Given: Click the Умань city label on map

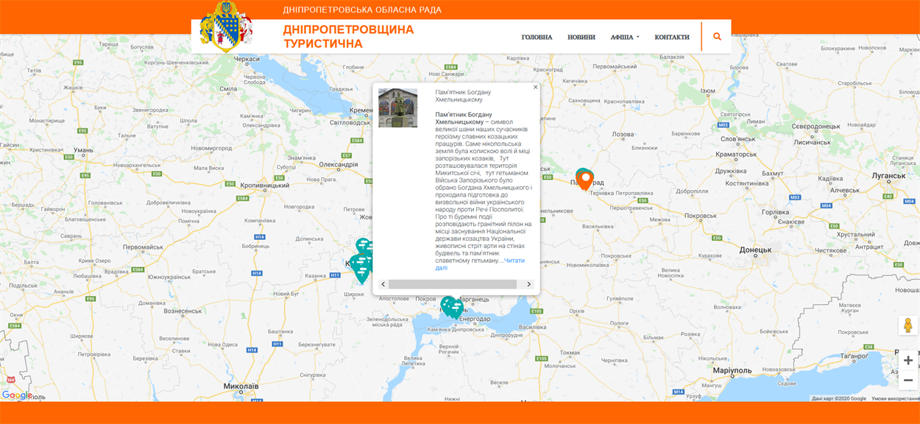Looking at the screenshot, I should pos(83,149).
